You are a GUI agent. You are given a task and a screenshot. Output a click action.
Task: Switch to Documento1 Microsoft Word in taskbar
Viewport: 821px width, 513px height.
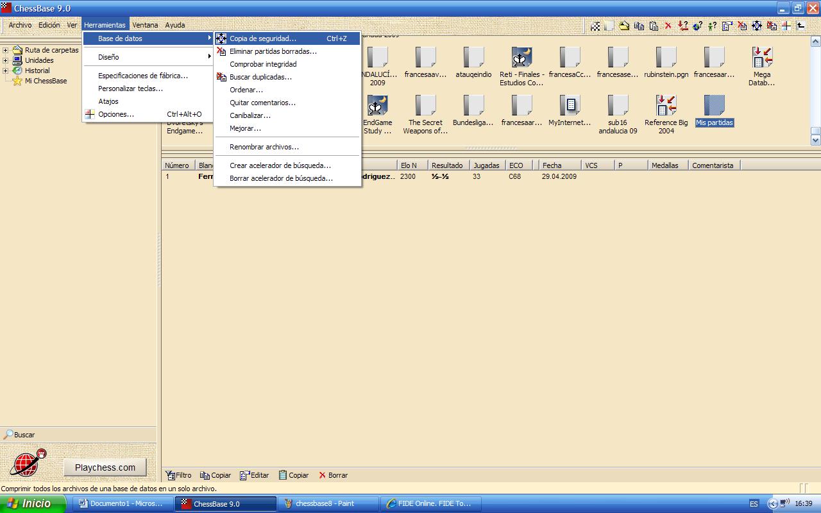click(124, 503)
